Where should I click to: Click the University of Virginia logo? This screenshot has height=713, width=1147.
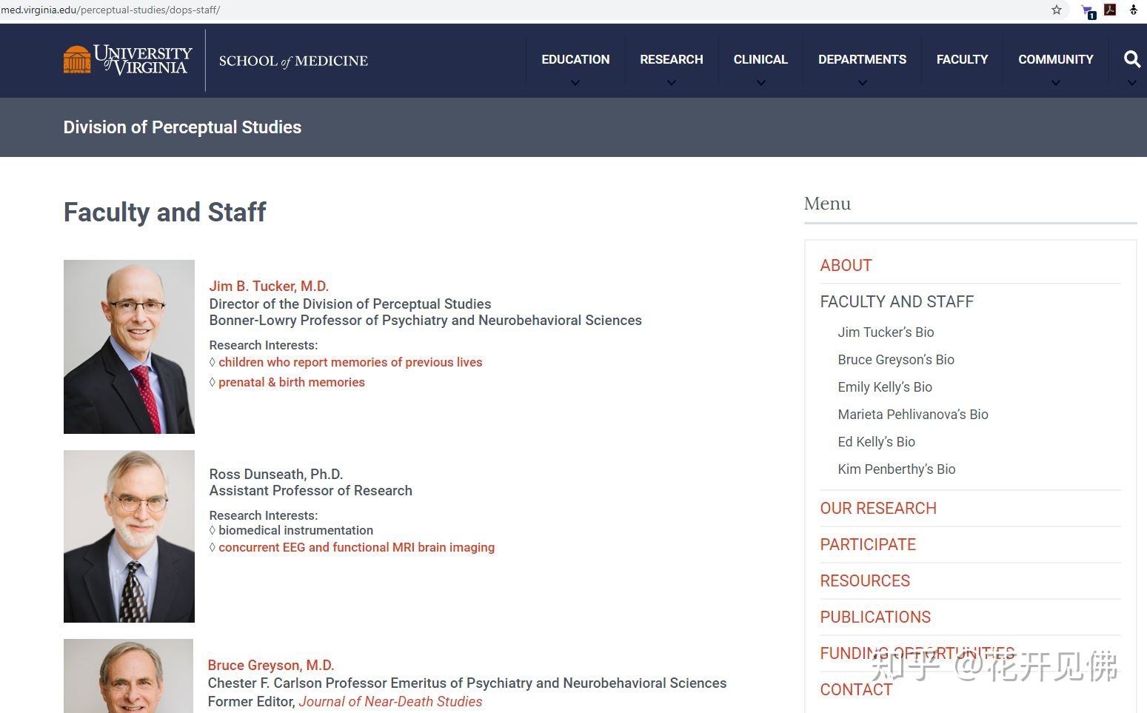[128, 60]
